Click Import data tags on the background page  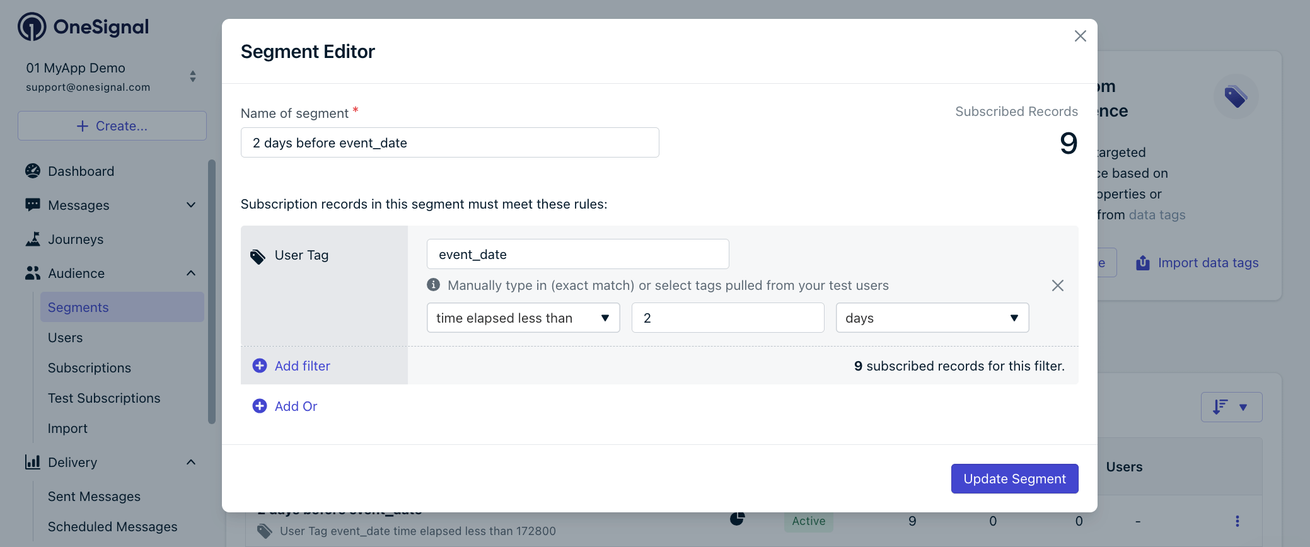tap(1208, 263)
